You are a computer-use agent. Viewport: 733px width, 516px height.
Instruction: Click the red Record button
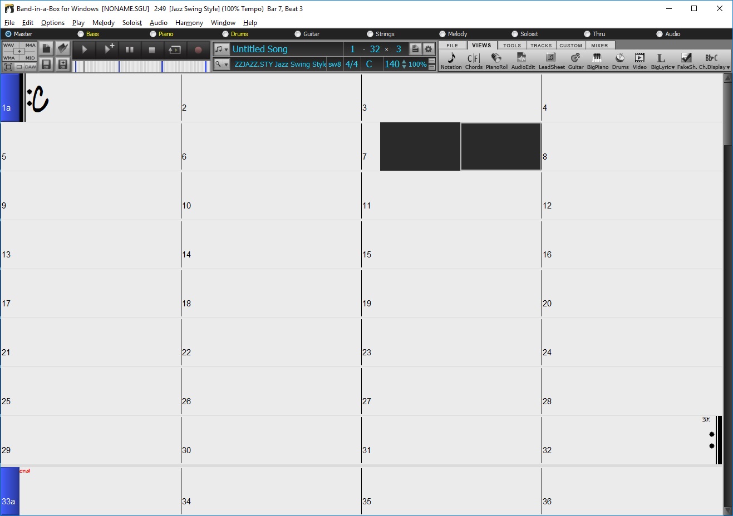pos(198,49)
